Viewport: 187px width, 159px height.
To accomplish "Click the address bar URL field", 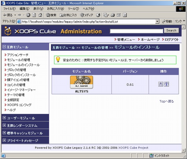I will [x=88, y=22].
